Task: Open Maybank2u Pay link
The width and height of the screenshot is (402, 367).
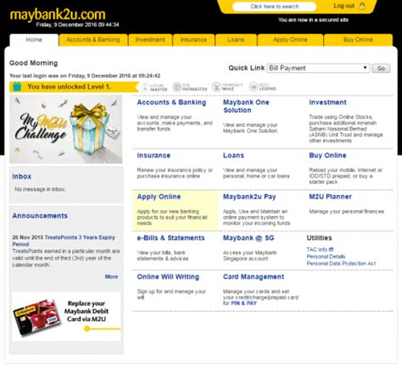Action: pos(249,197)
